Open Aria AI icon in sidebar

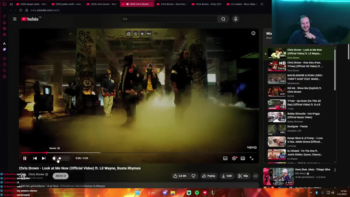coord(4,44)
